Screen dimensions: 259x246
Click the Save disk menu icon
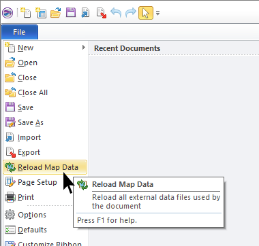tap(10, 107)
